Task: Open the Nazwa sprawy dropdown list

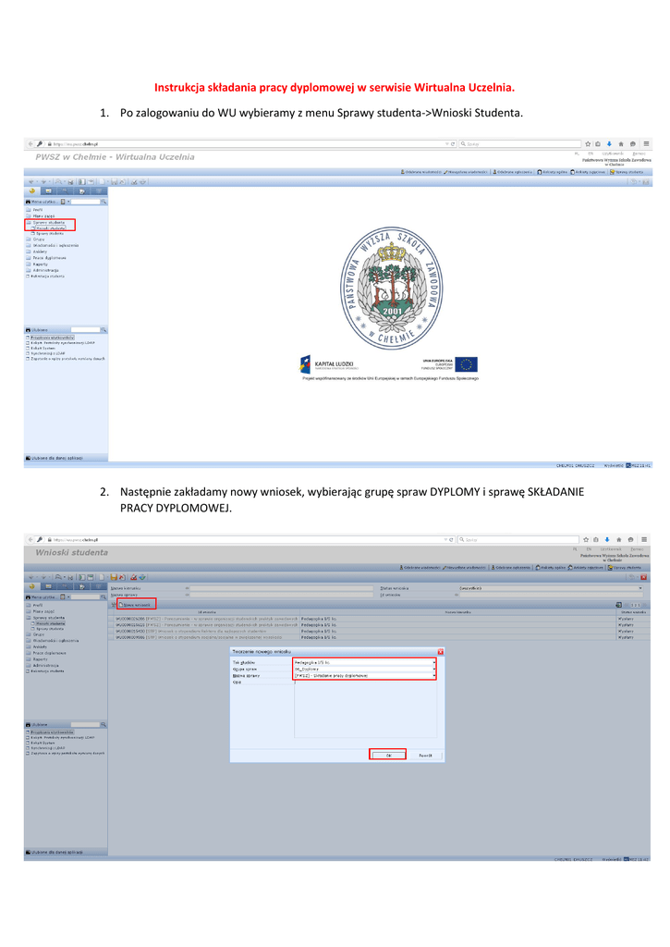Action: [433, 676]
